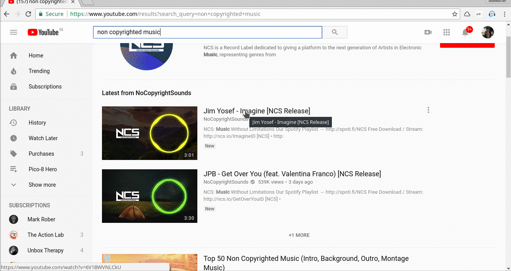
Task: Open the notifications bell
Action: click(466, 32)
